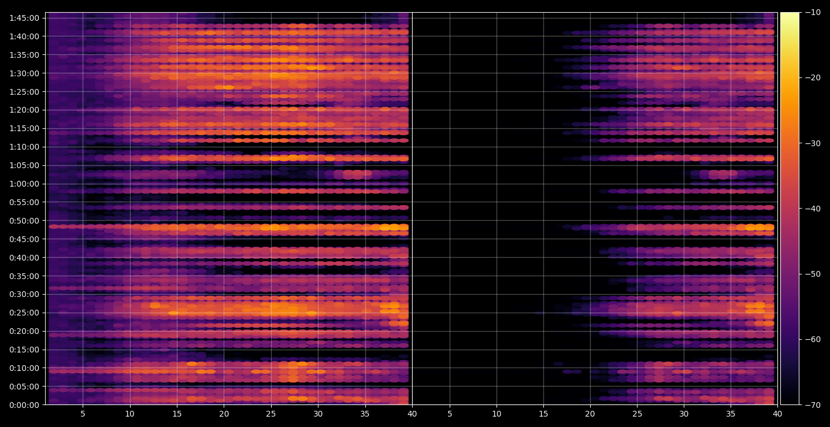830x427 pixels.
Task: Select the 1:35:00 y-axis tick label
Action: click(x=24, y=55)
